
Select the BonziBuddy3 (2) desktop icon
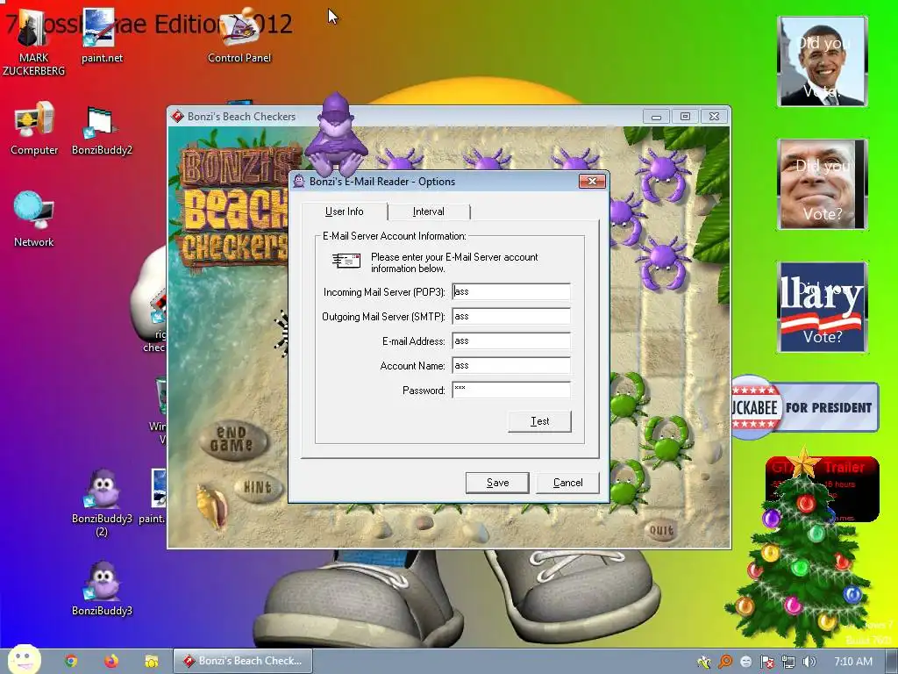[x=102, y=503]
